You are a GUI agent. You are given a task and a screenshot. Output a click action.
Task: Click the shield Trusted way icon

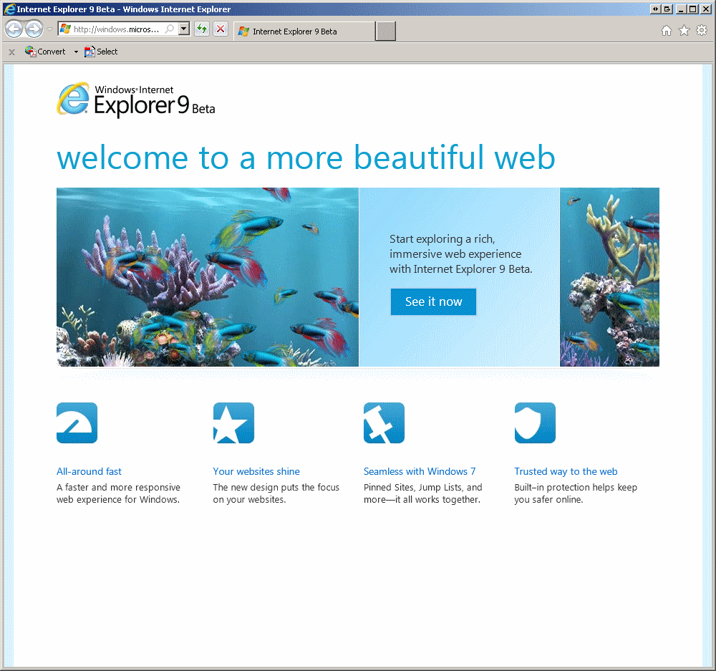[535, 423]
